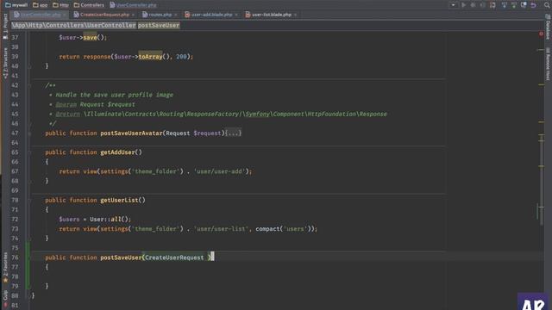Toggle listening for PHP debug connections

coord(492,5)
